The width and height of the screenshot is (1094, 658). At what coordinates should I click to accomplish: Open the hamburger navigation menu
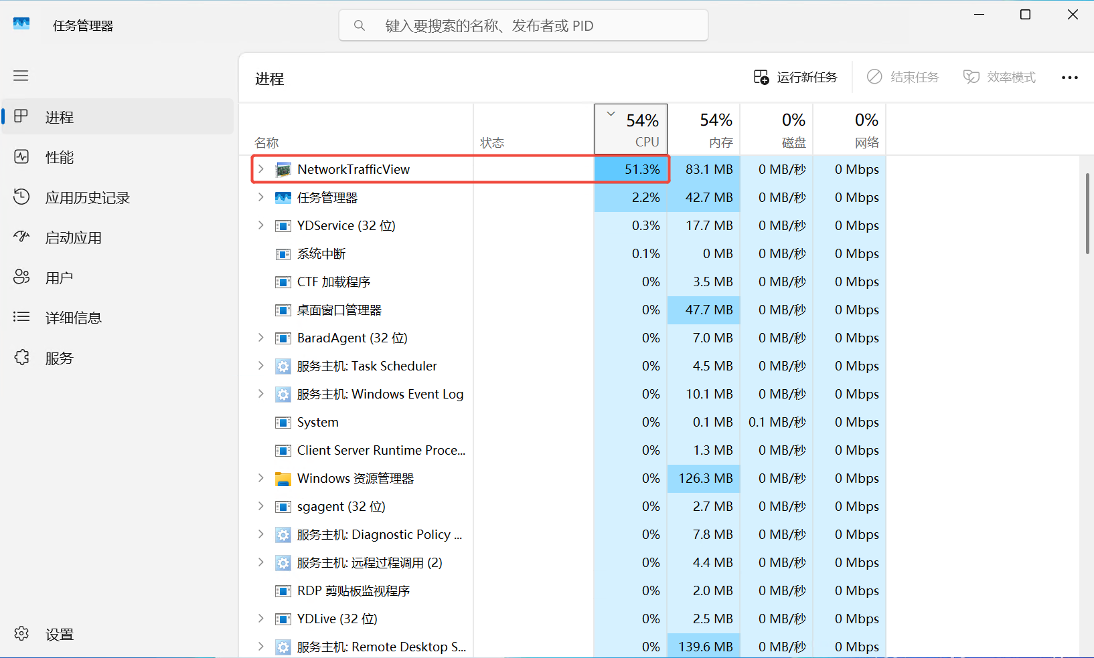tap(21, 76)
